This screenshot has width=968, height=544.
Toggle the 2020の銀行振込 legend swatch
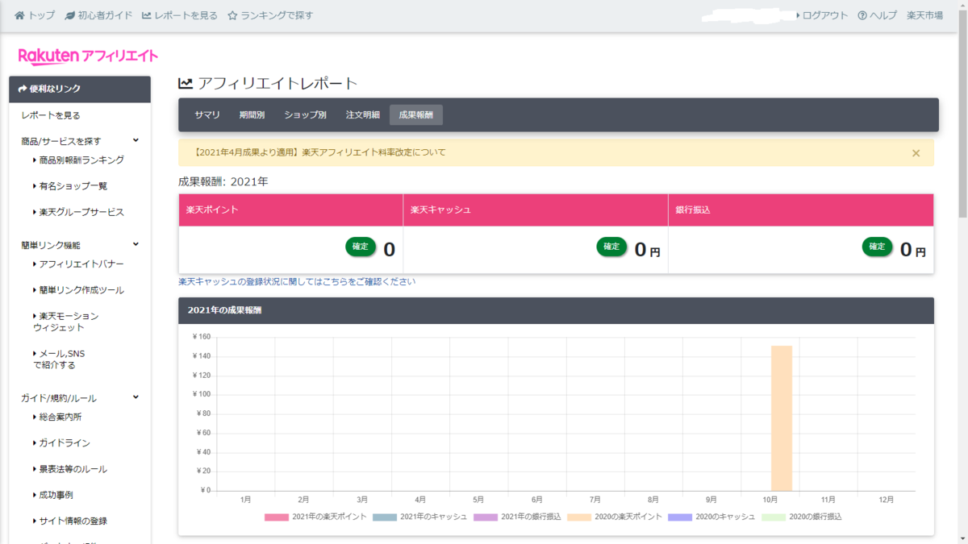point(774,517)
